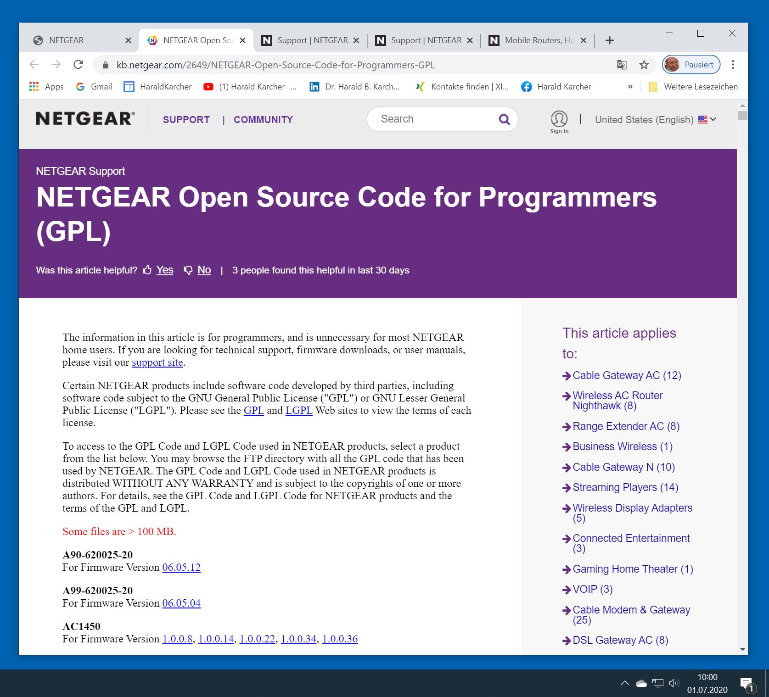Click the page vertical scrollbar thumb
This screenshot has width=769, height=697.
click(x=742, y=115)
